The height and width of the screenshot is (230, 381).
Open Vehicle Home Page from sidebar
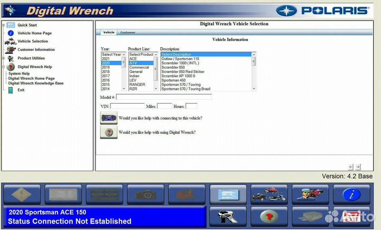click(34, 33)
